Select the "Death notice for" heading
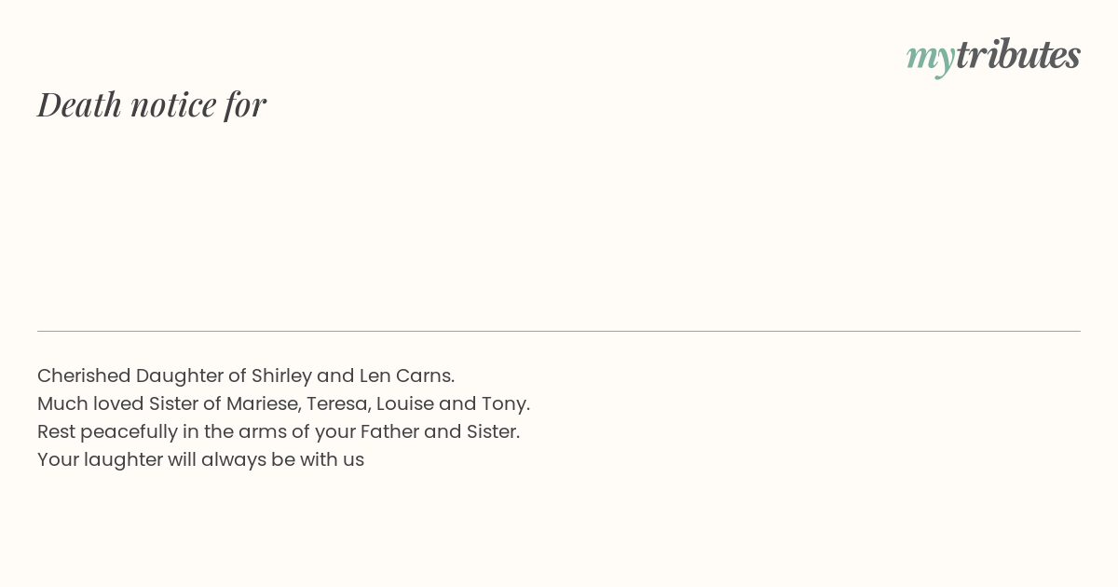1118x587 pixels. click(x=152, y=104)
